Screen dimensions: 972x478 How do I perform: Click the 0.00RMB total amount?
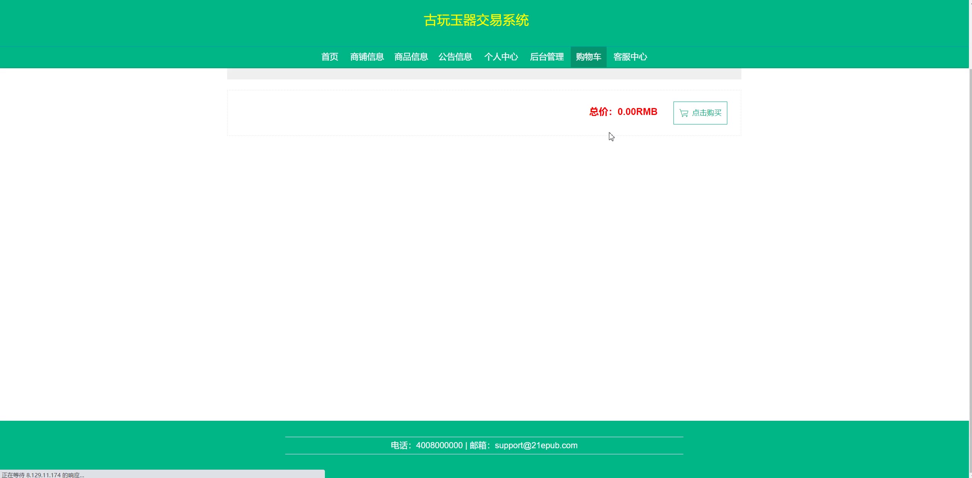click(x=637, y=112)
